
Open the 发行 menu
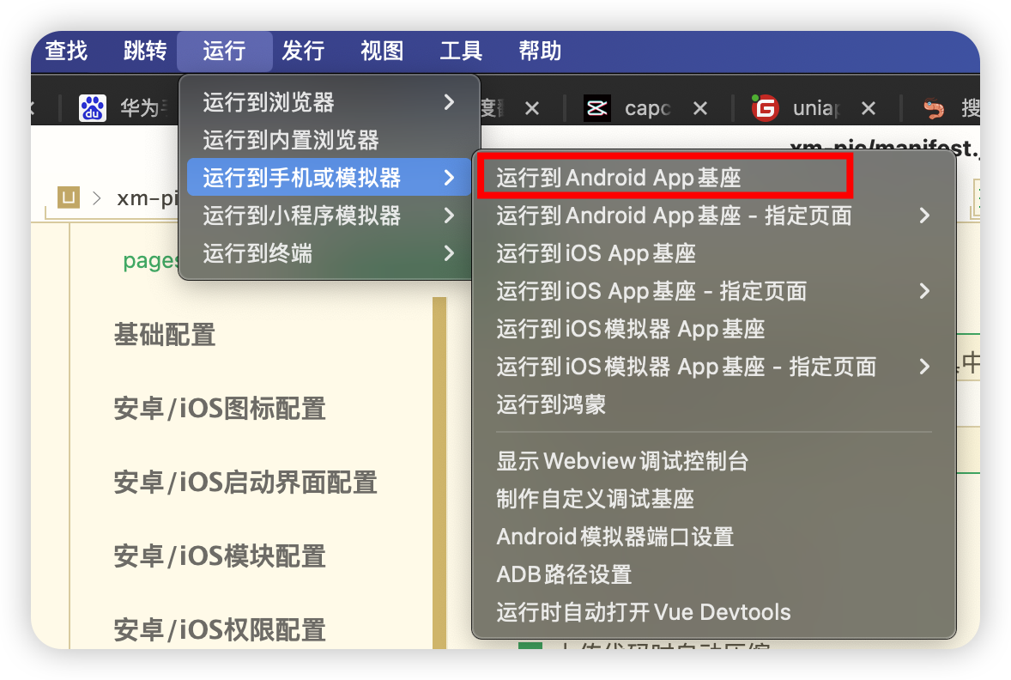coord(303,51)
